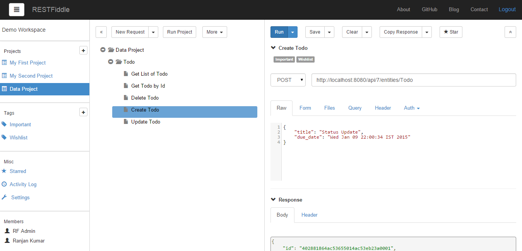Collapse the Response section chevron
This screenshot has width=522, height=251.
273,200
